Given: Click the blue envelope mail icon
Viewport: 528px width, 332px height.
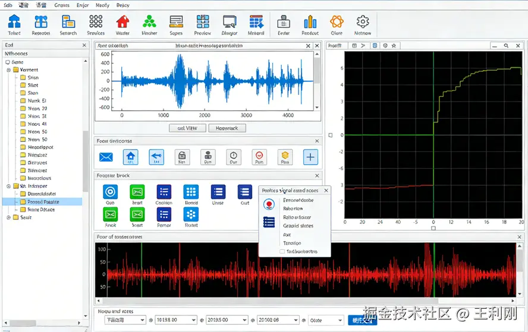Looking at the screenshot, I should (106, 157).
